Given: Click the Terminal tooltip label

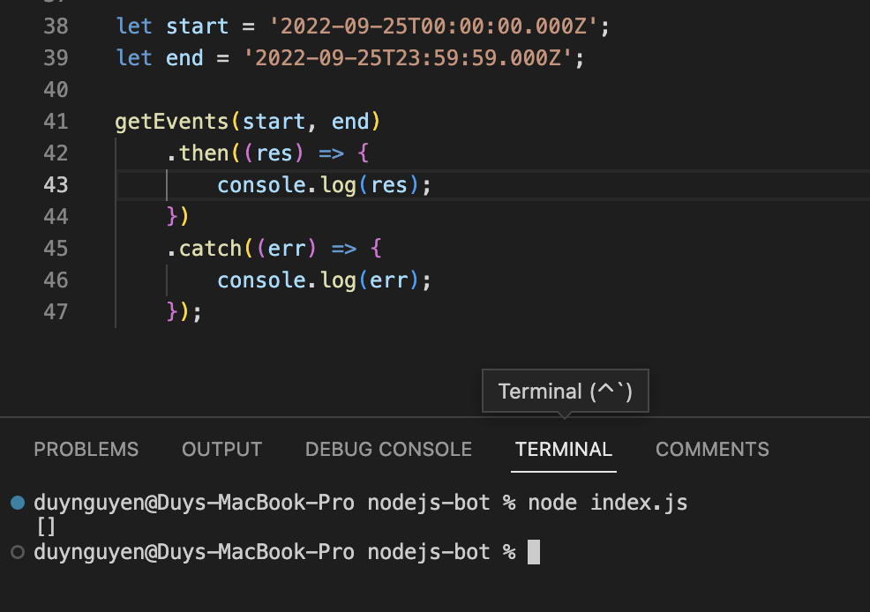Looking at the screenshot, I should pyautogui.click(x=565, y=391).
